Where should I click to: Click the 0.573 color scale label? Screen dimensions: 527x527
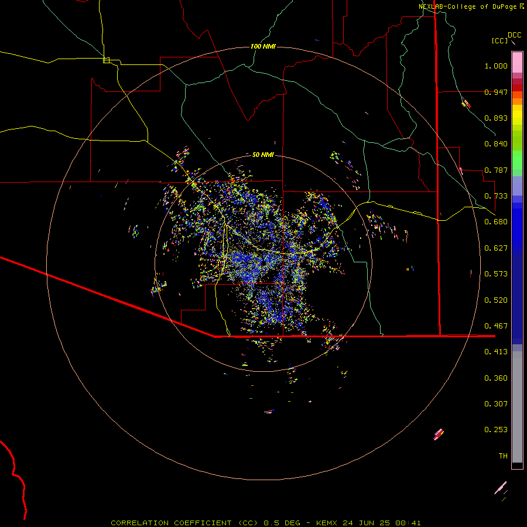coord(496,274)
